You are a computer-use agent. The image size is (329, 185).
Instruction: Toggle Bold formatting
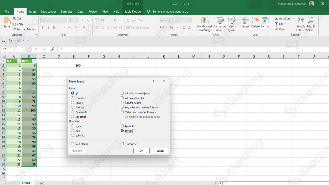(x=43, y=28)
